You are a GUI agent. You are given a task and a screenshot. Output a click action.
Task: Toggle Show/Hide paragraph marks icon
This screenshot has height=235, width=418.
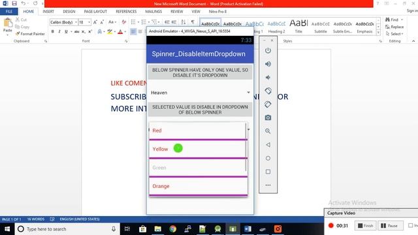[x=193, y=22]
